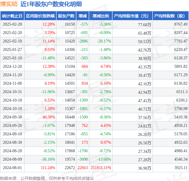Select the date cell 2024-09-10
This screenshot has height=181, width=189.
(x=13, y=134)
